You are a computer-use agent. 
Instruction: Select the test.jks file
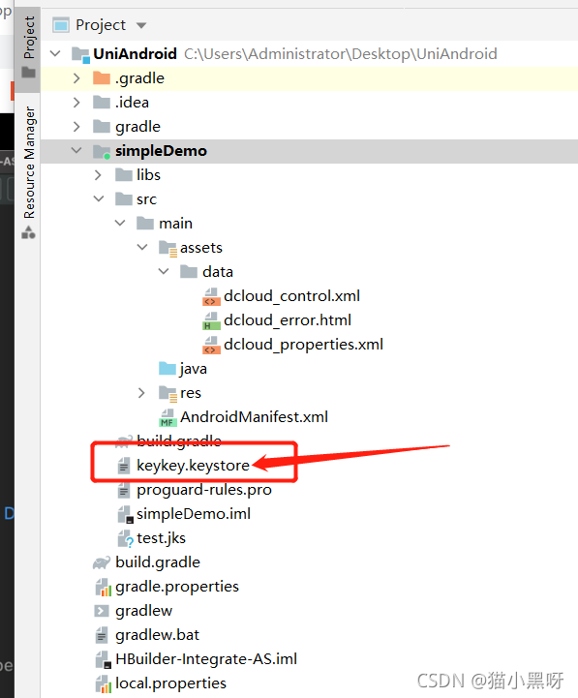point(161,538)
